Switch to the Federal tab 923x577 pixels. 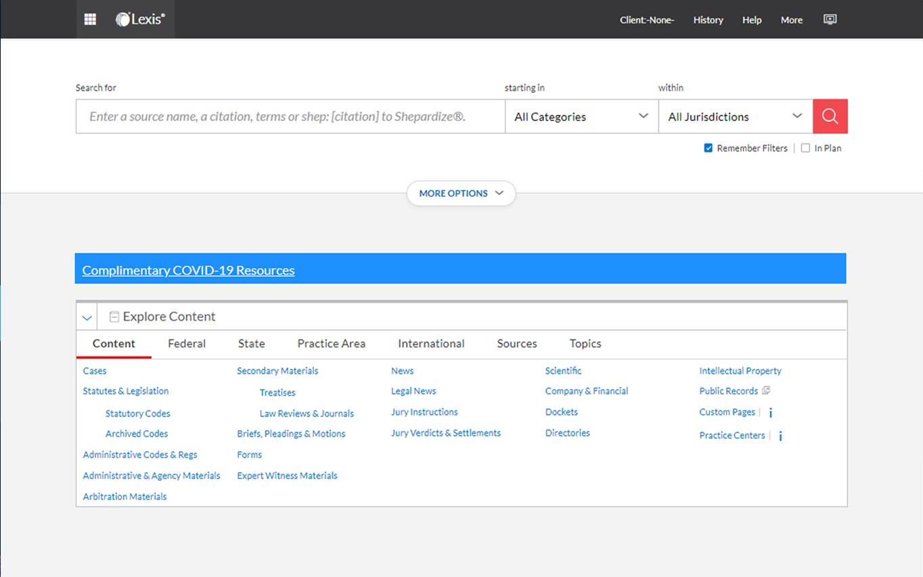[187, 344]
